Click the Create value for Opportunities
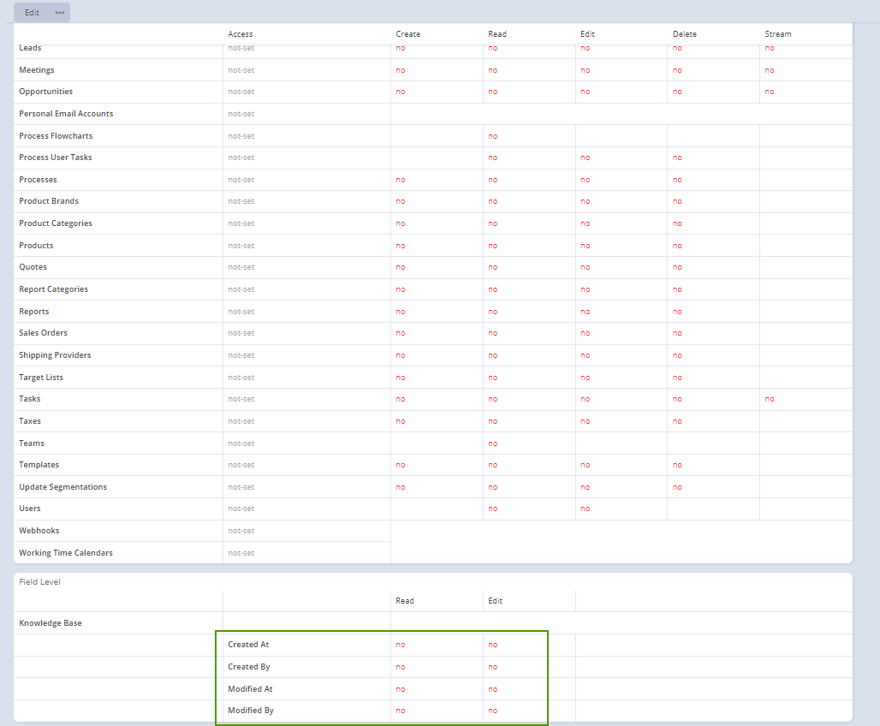 coord(400,92)
